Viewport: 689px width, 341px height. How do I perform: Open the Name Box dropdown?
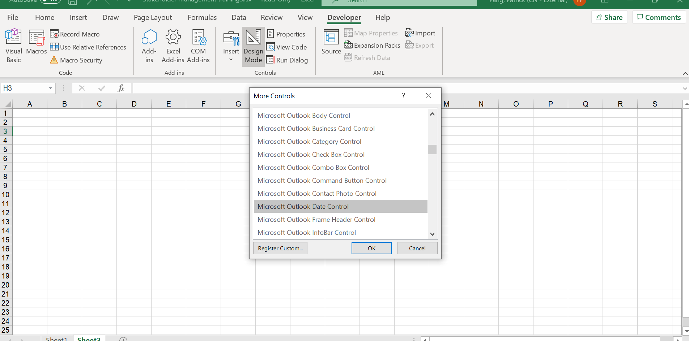[x=50, y=88]
